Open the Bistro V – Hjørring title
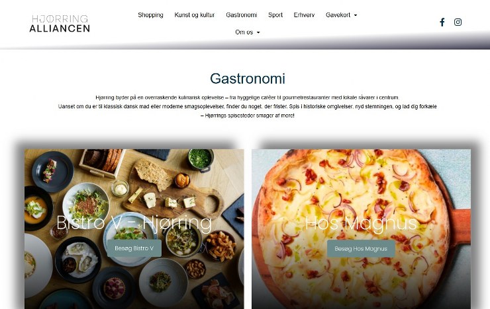Image resolution: width=490 pixels, height=309 pixels. [134, 223]
